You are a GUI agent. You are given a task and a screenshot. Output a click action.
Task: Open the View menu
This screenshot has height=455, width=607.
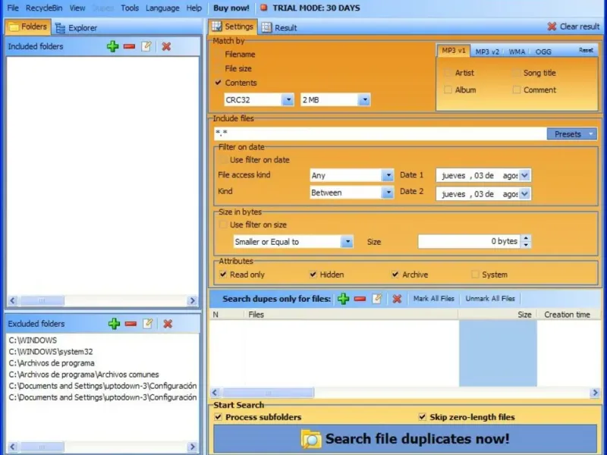point(77,8)
